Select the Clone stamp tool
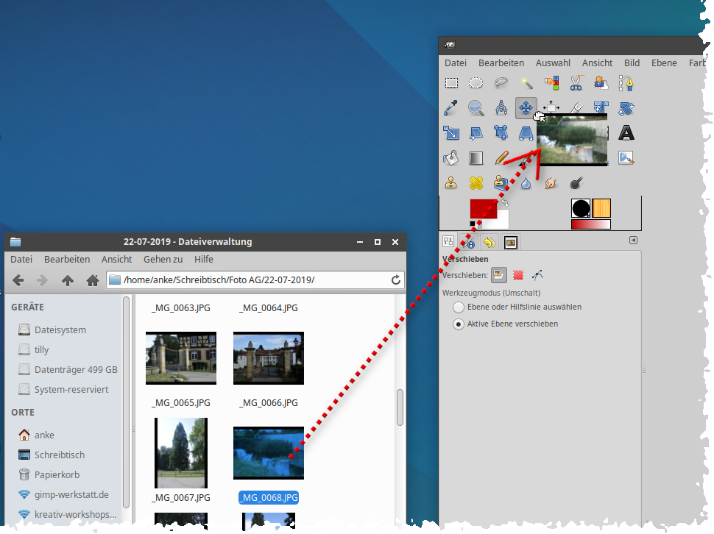Viewport: 714px width, 534px height. point(451,183)
